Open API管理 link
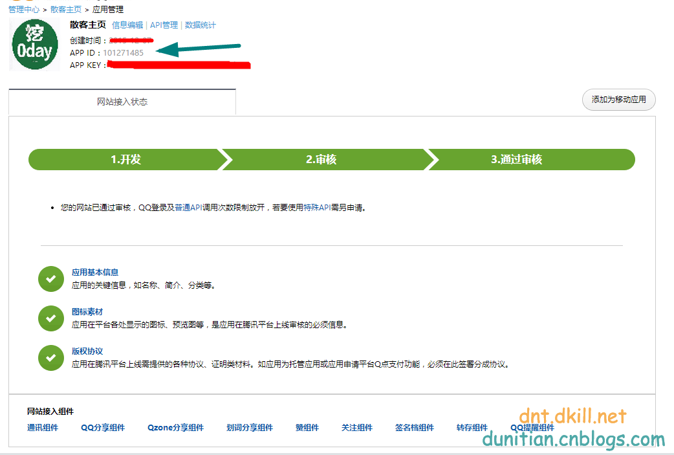 click(x=164, y=25)
